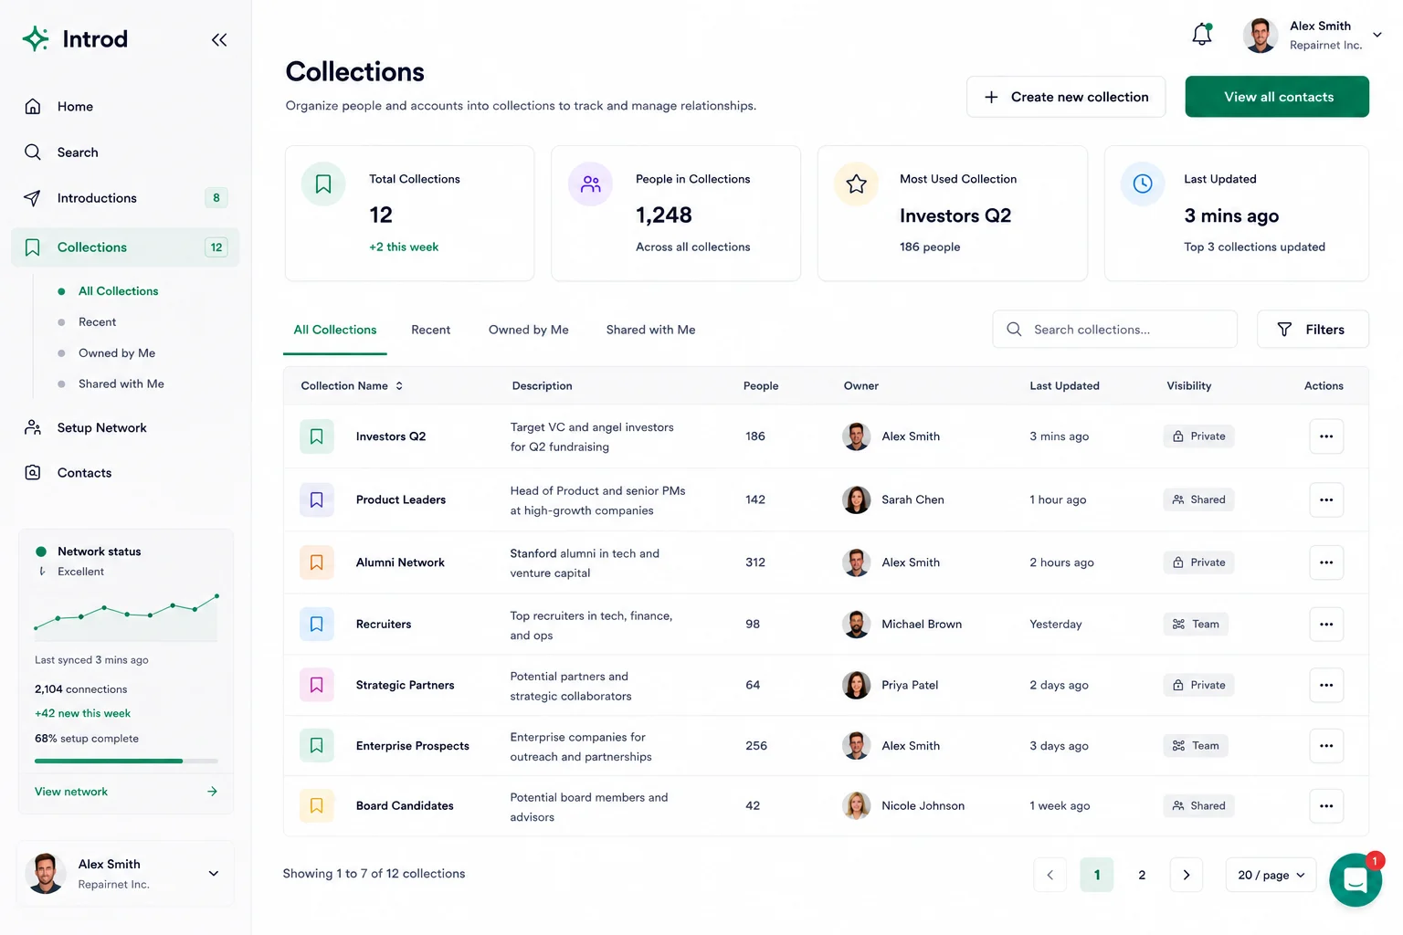
Task: Open actions menu for Strategic Partners
Action: coord(1326,685)
